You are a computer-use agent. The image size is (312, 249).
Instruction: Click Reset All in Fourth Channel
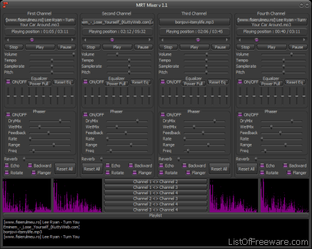(x=246, y=169)
